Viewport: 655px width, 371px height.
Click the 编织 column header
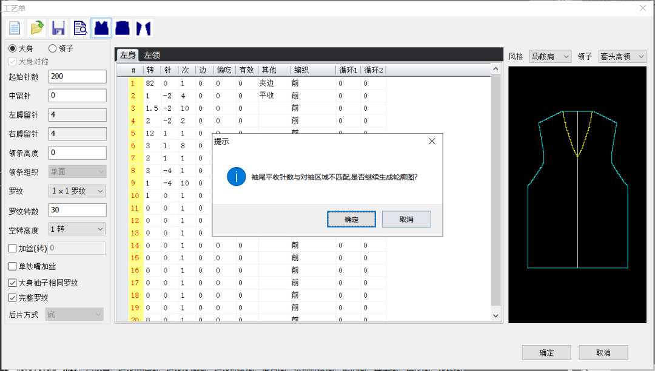coord(314,70)
